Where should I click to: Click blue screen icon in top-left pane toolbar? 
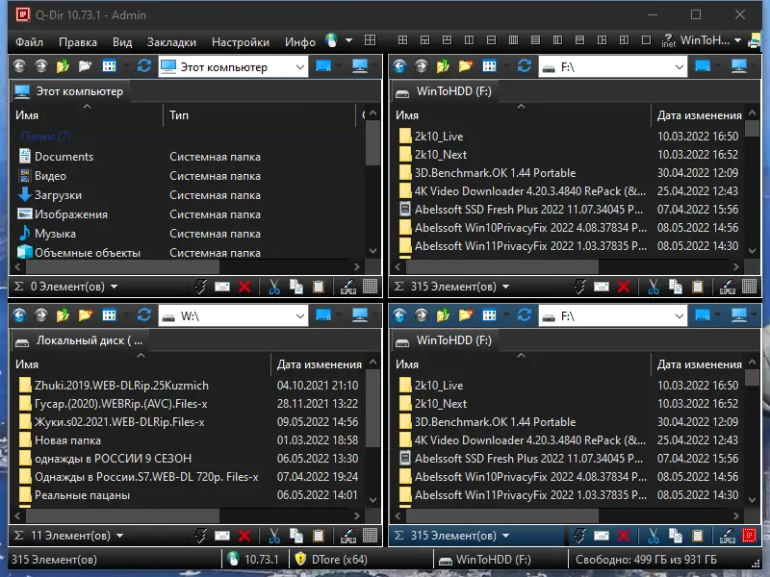(x=323, y=66)
